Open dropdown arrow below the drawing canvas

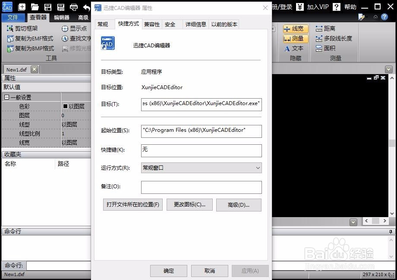point(353,222)
